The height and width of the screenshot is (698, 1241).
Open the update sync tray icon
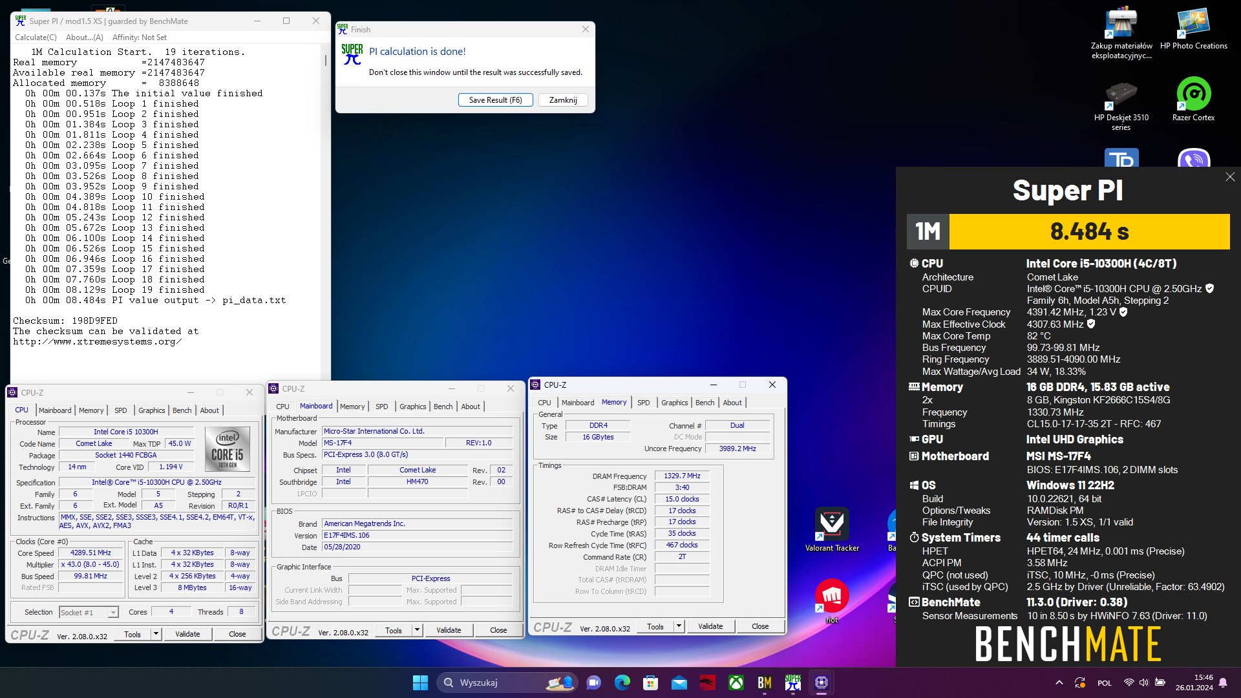pyautogui.click(x=1079, y=682)
